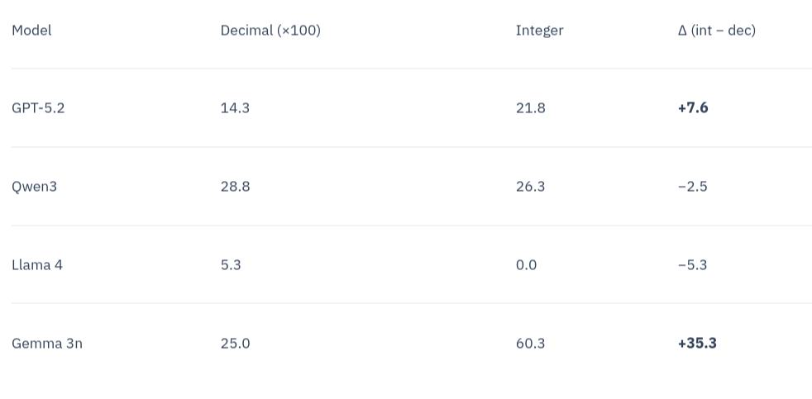Click the 28.8 decimal value for Qwen3
Image resolution: width=812 pixels, height=399 pixels.
coord(235,187)
